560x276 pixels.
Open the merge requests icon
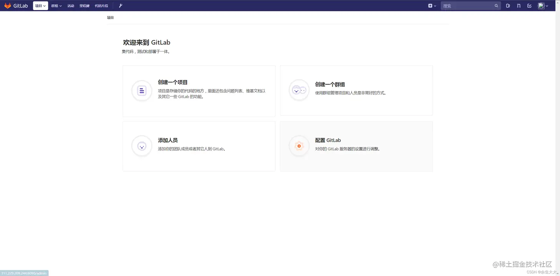[519, 6]
